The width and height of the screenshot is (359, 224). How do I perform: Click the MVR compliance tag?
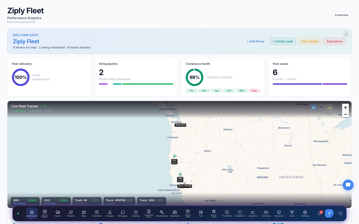click(x=242, y=91)
